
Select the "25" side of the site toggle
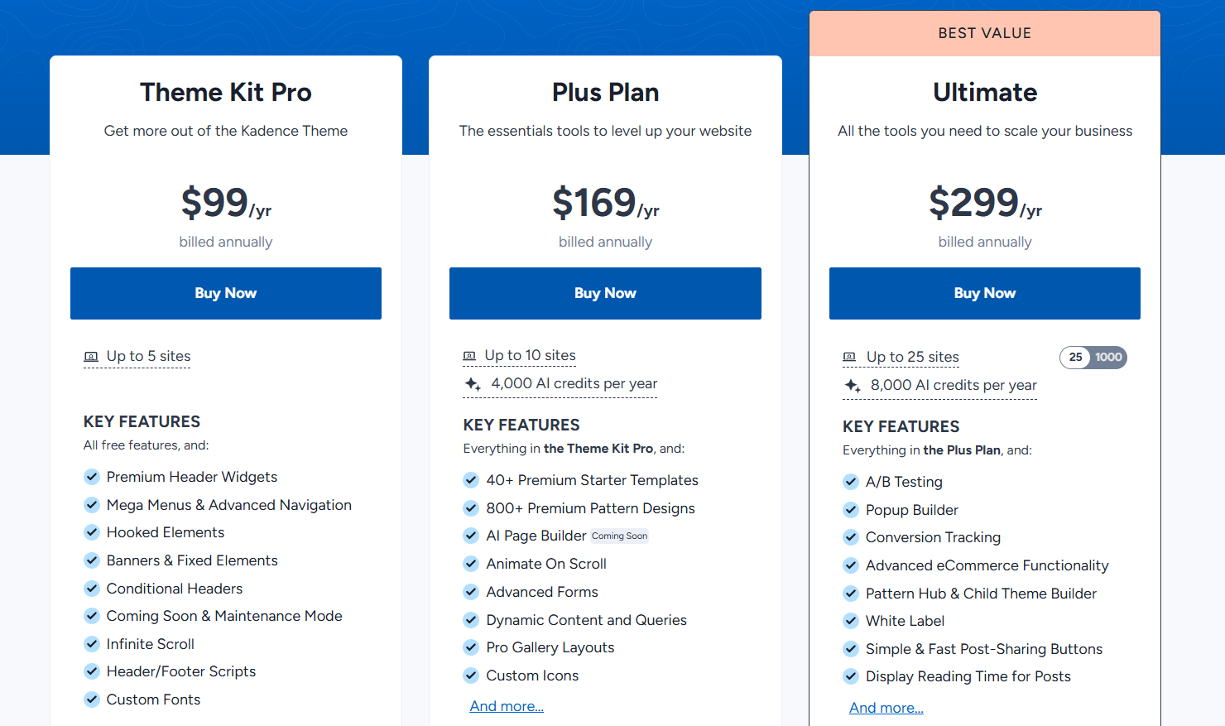coord(1074,358)
